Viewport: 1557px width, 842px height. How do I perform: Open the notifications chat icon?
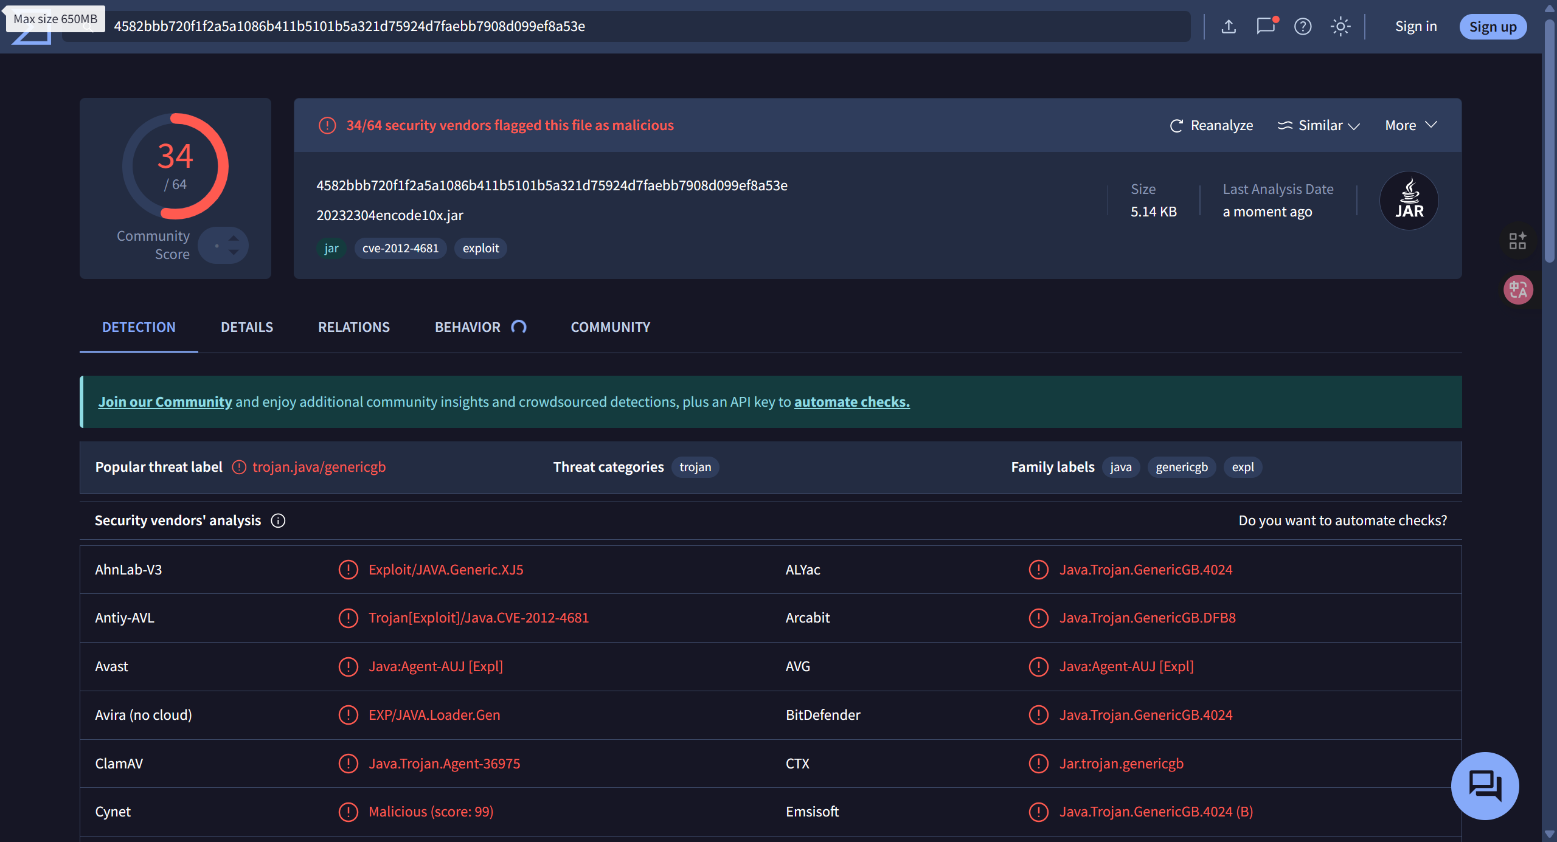pyautogui.click(x=1266, y=26)
